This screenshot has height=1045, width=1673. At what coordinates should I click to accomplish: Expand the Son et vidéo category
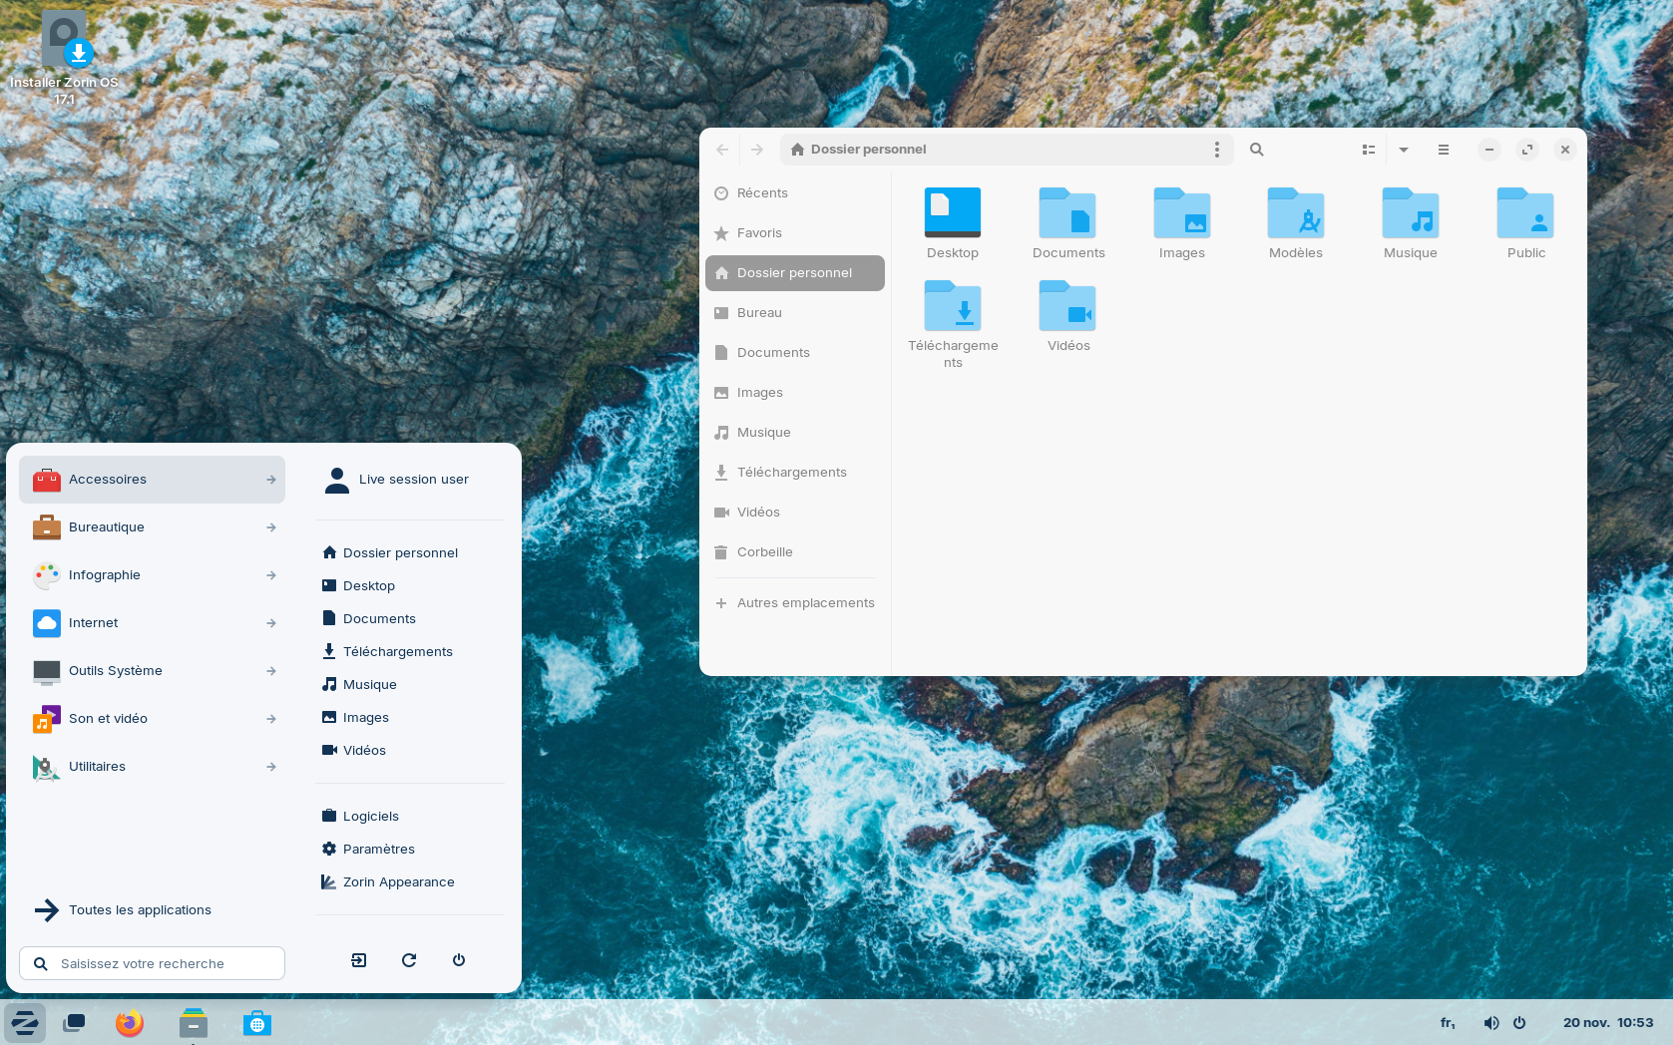[152, 719]
